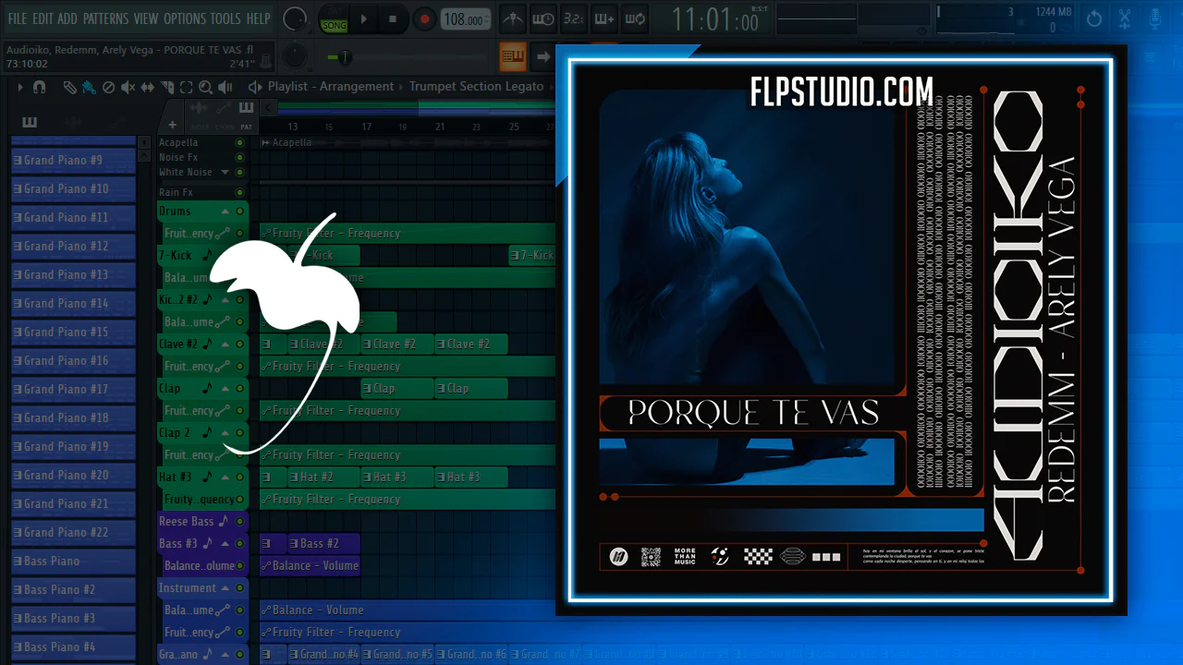This screenshot has width=1183, height=665.
Task: Click the song position slider knob
Action: pyautogui.click(x=343, y=57)
